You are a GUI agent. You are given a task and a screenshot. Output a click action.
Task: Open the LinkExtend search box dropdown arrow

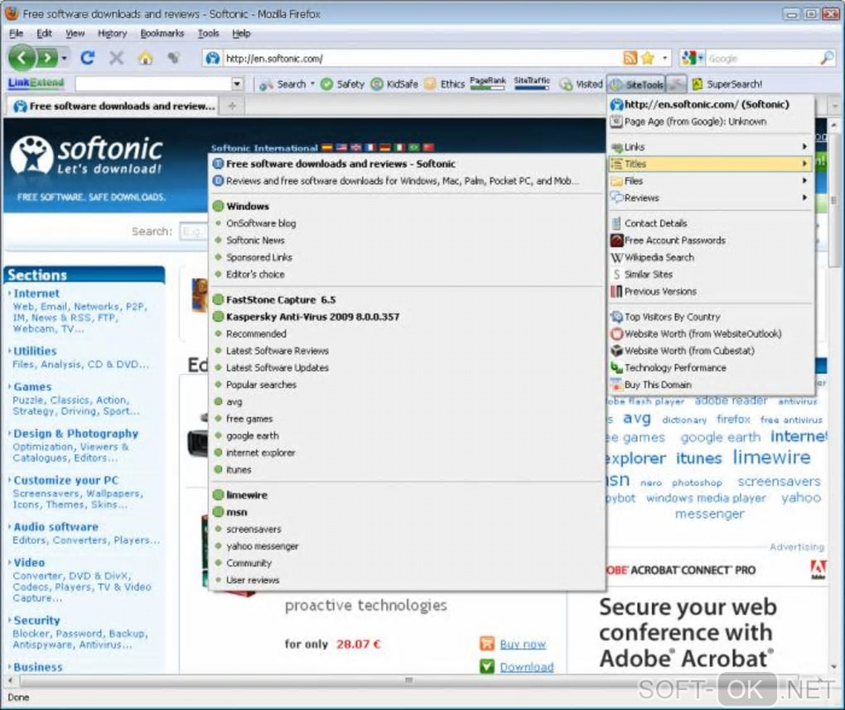click(x=237, y=84)
